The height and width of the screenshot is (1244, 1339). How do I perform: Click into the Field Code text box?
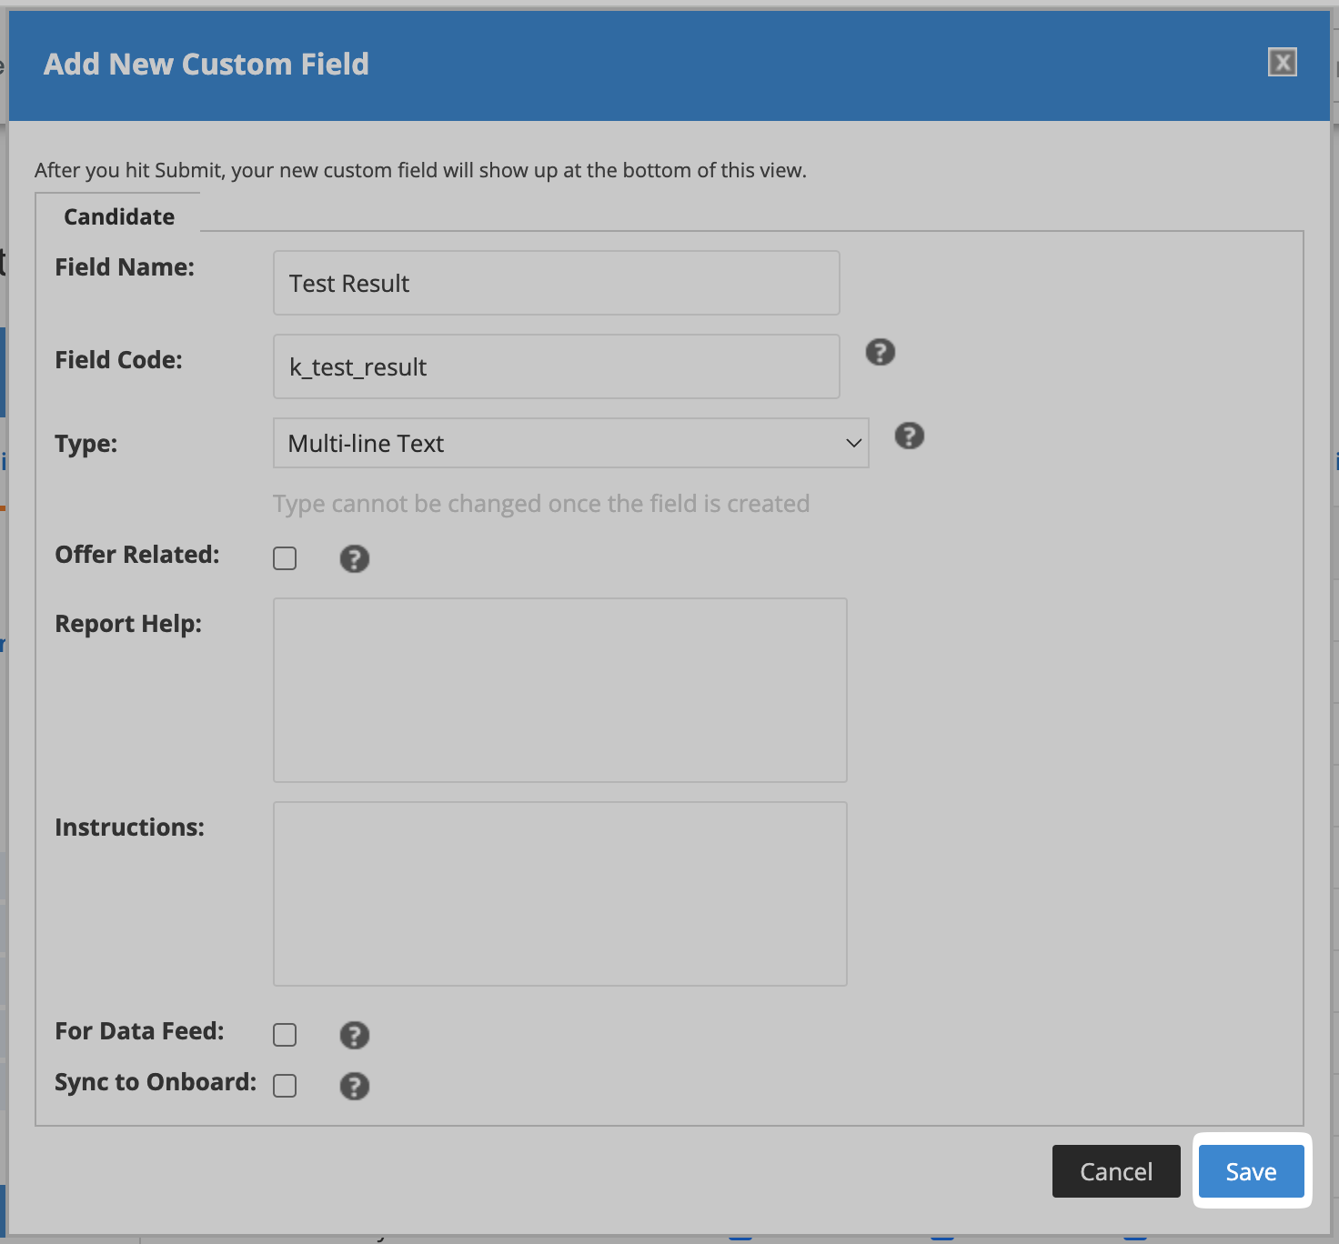point(556,367)
